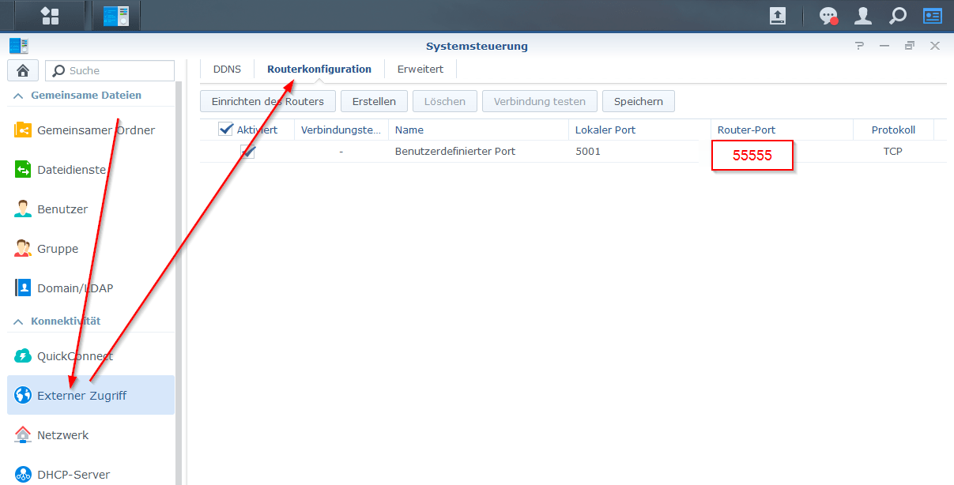The image size is (954, 485).
Task: Open the user account options icon
Action: click(x=863, y=16)
